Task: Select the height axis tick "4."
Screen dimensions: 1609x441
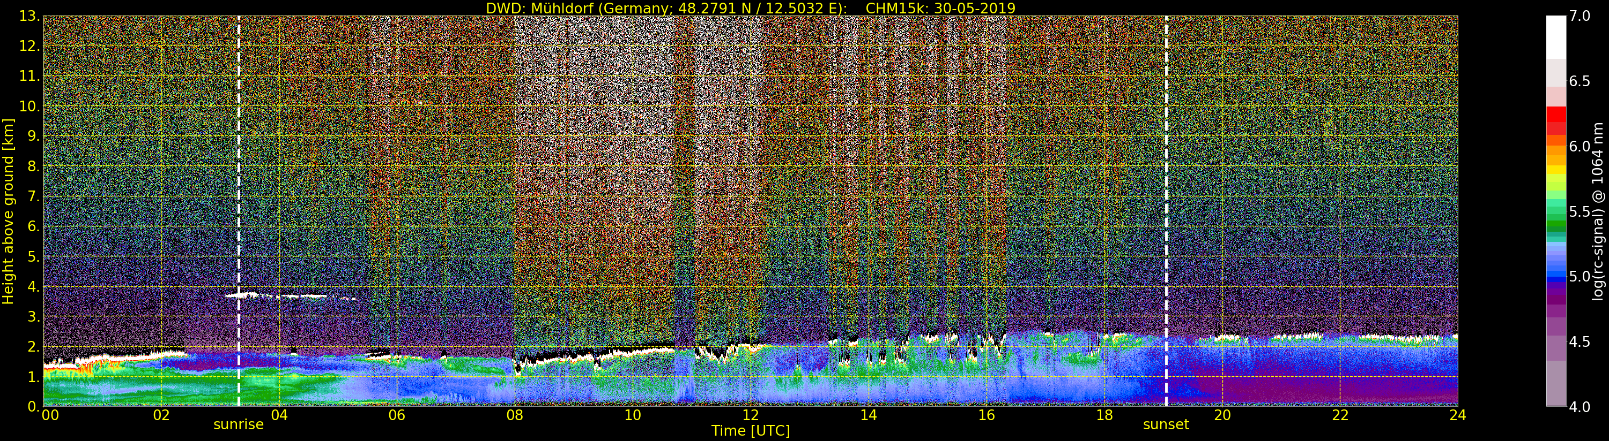Action: pyautogui.click(x=33, y=286)
